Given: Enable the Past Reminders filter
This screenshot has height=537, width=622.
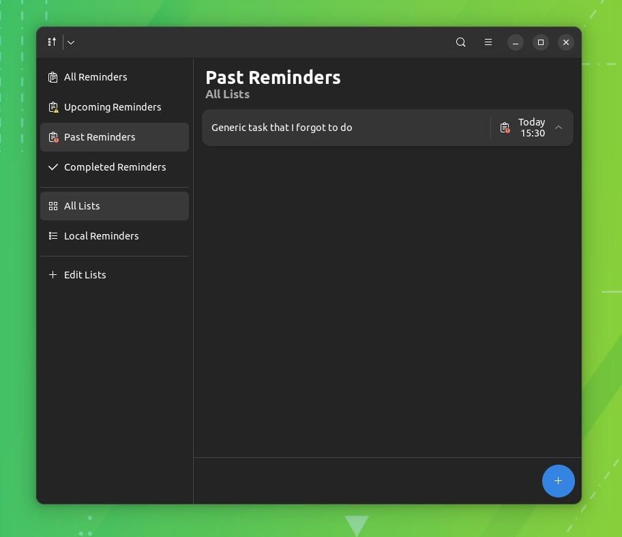Looking at the screenshot, I should click(x=100, y=136).
